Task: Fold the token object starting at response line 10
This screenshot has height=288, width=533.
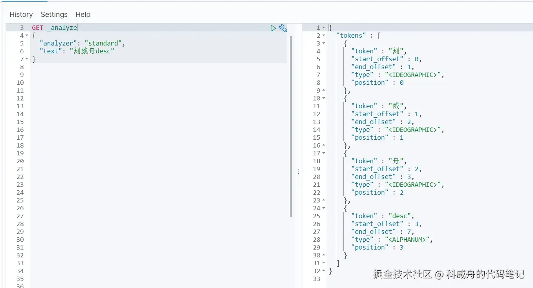Action: coord(324,98)
